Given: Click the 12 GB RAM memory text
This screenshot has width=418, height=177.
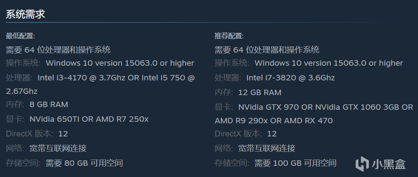Looking at the screenshot, I should point(260,92).
